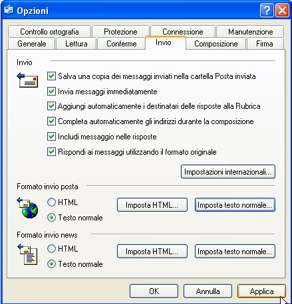
Task: Open context help with the question mark button
Action: [x=267, y=10]
